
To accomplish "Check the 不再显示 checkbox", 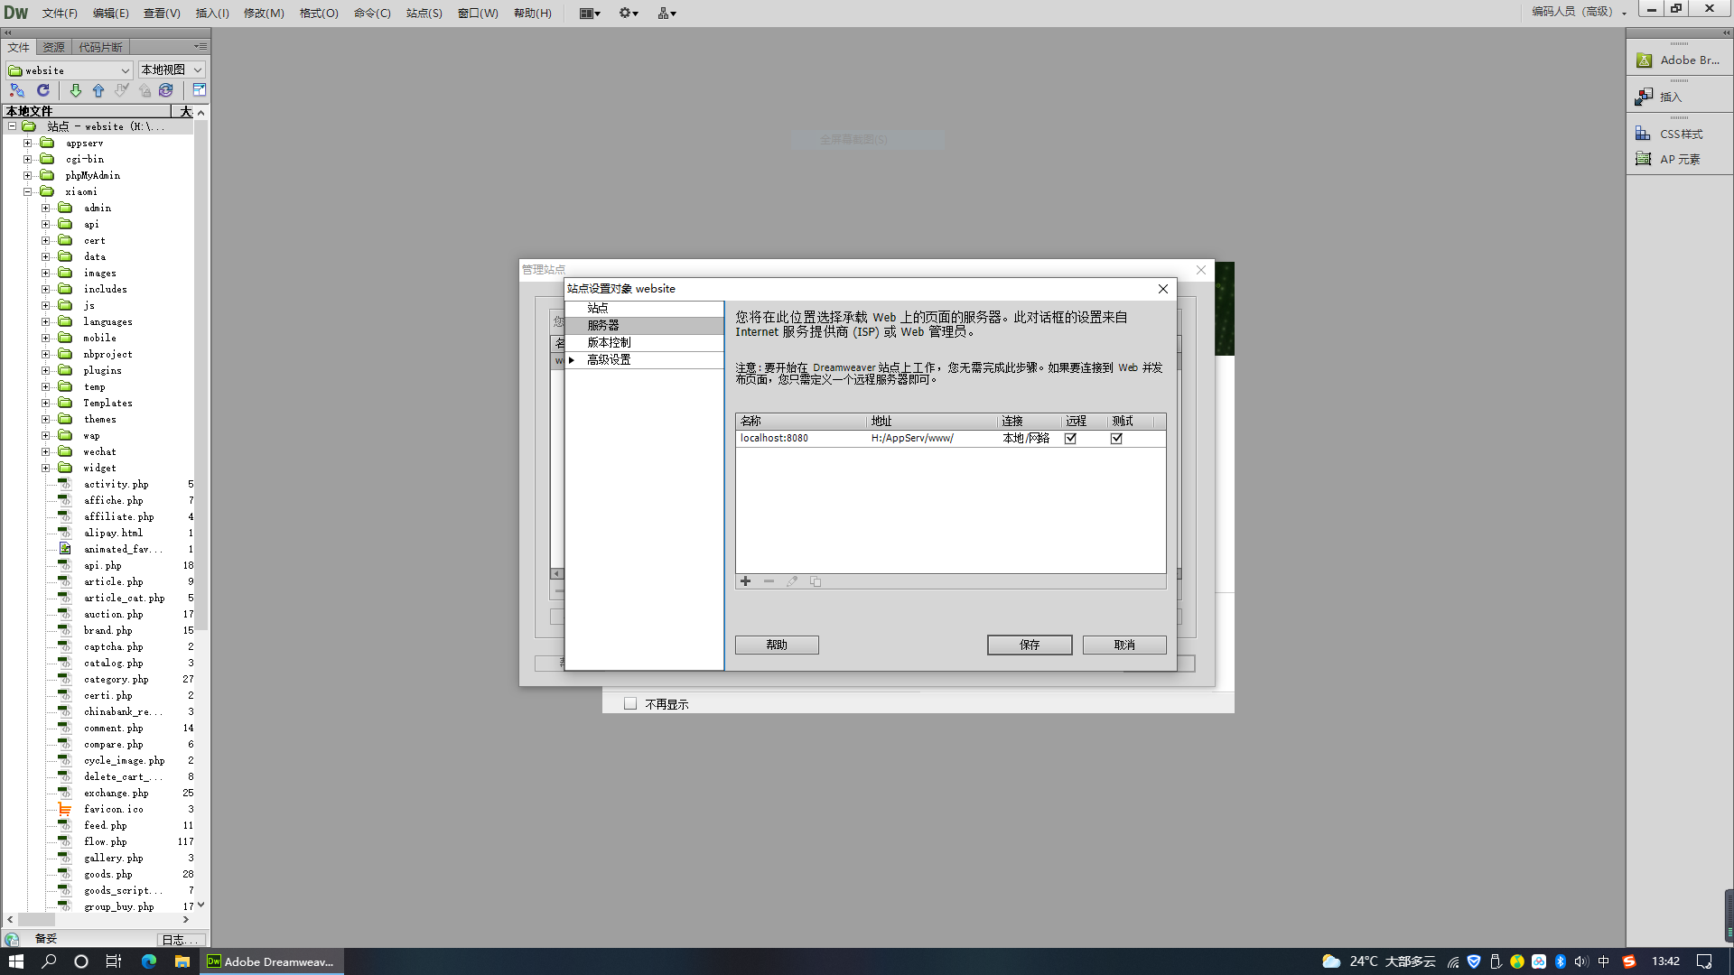I will click(x=630, y=704).
